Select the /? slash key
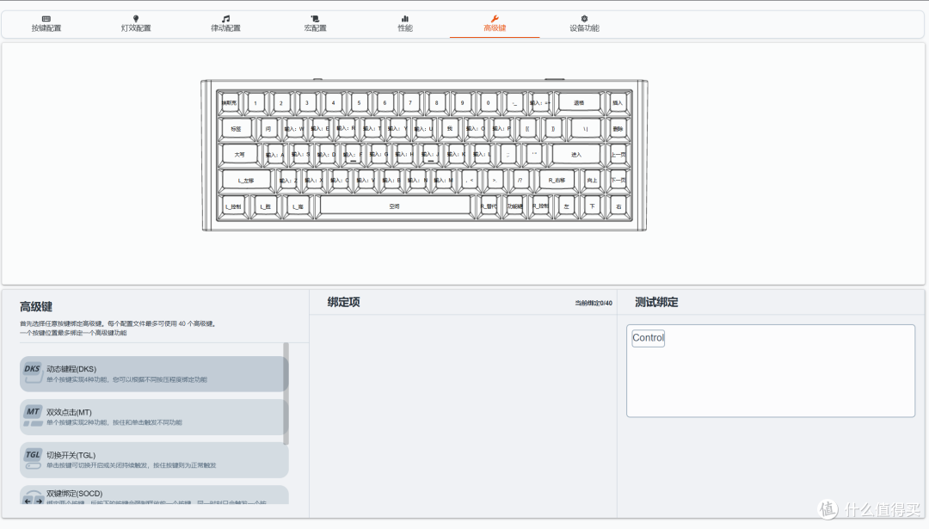 pyautogui.click(x=520, y=180)
